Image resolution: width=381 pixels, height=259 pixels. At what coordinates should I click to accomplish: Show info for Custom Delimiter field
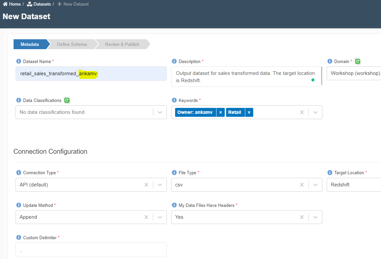[x=19, y=238]
